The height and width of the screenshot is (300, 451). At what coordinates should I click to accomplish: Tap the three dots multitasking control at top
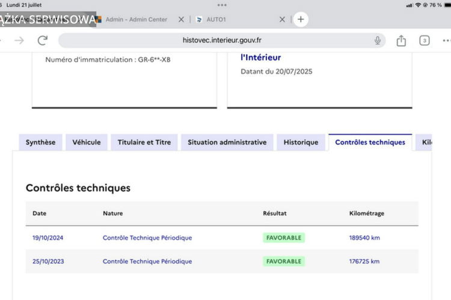(x=222, y=5)
